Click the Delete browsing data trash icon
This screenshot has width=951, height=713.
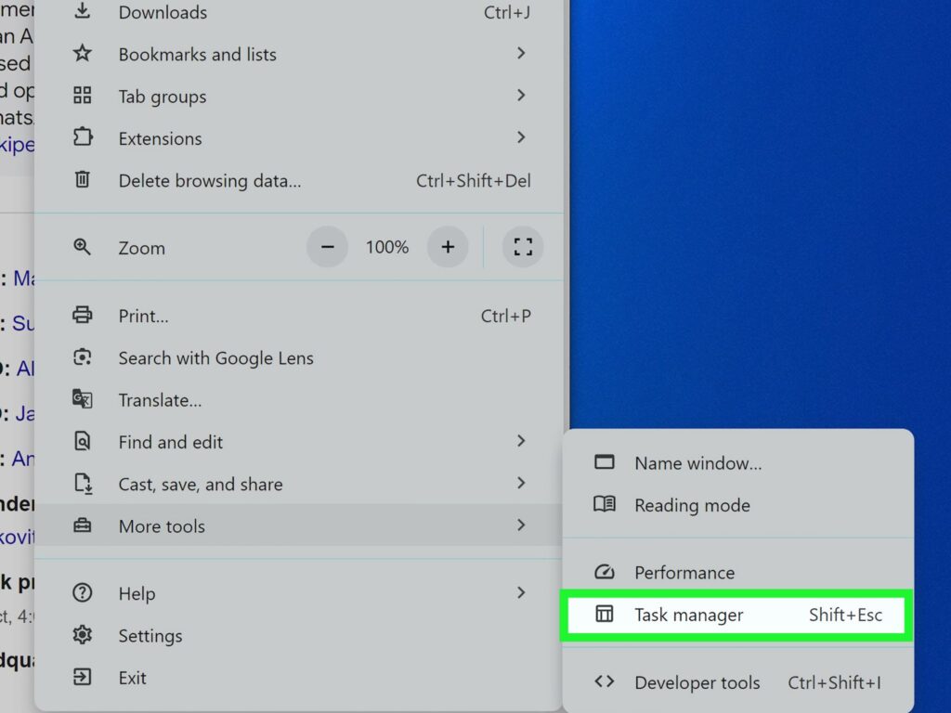83,180
